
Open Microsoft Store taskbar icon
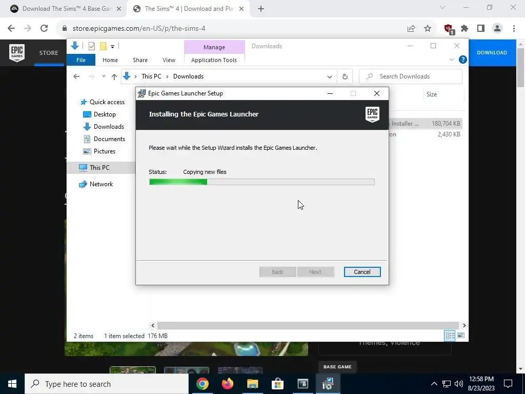click(277, 384)
